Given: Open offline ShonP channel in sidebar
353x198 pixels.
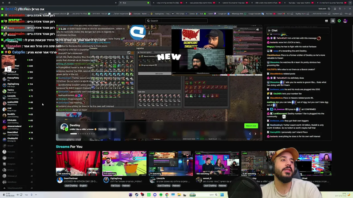Looking at the screenshot, I should tap(17, 146).
